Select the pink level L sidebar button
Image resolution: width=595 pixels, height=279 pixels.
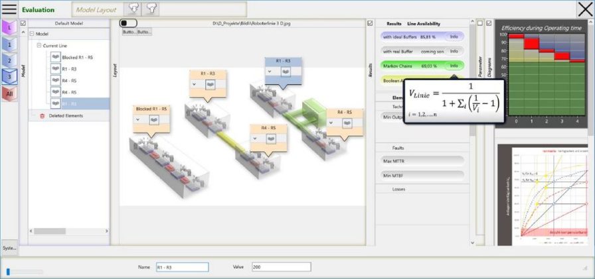(9, 28)
